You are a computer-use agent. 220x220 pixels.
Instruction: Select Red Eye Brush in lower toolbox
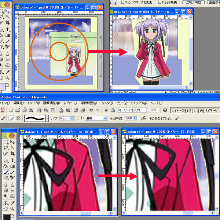(x=12, y=177)
